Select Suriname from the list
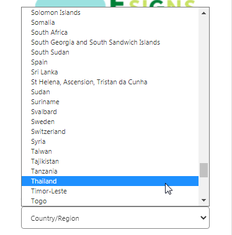 click(x=110, y=102)
